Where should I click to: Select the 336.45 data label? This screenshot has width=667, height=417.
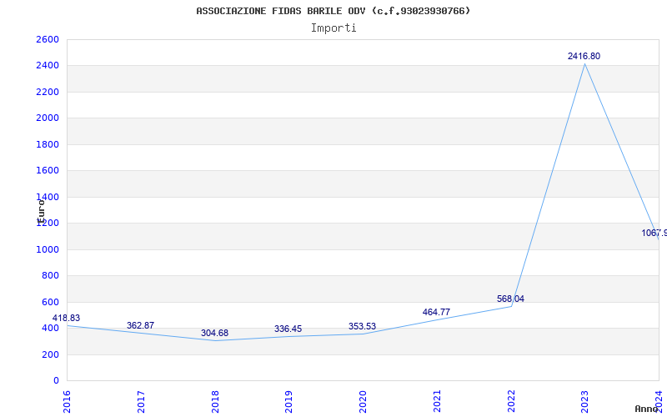288,329
